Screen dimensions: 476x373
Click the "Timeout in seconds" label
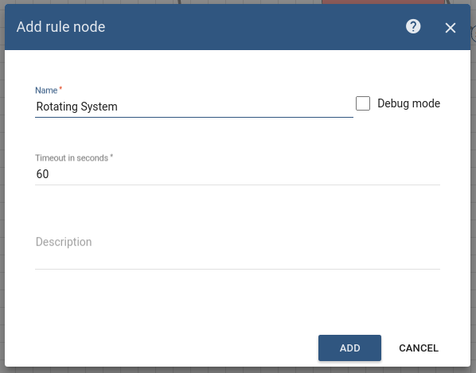click(x=72, y=157)
